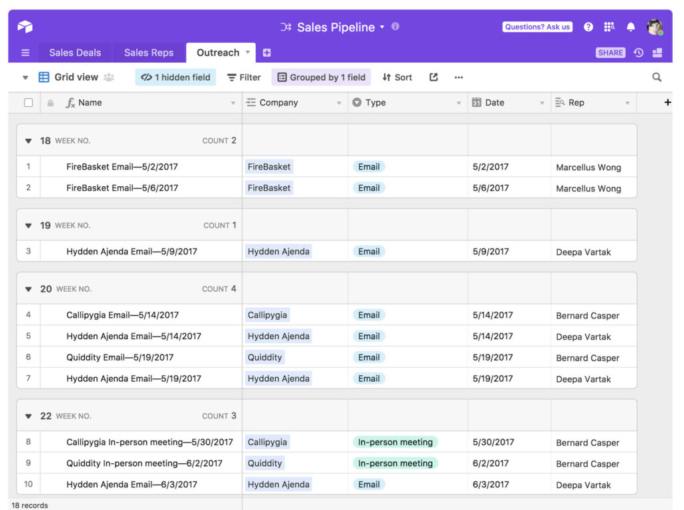This screenshot has width=684, height=510.
Task: Click the Name formula field icon
Action: [x=69, y=103]
